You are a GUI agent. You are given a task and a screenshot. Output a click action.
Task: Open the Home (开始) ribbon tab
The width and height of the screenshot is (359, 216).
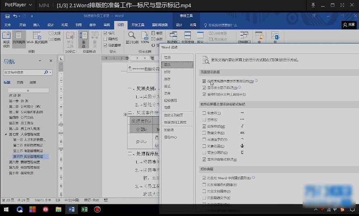[23, 25]
